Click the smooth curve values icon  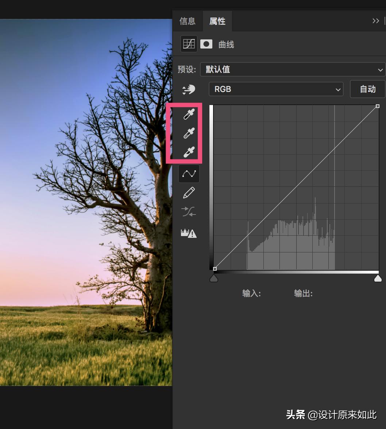[189, 212]
